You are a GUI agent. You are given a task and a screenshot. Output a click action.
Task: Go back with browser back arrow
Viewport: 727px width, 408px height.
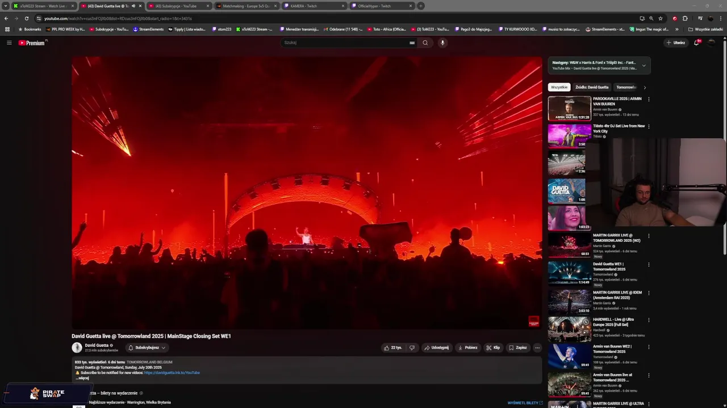(x=6, y=18)
